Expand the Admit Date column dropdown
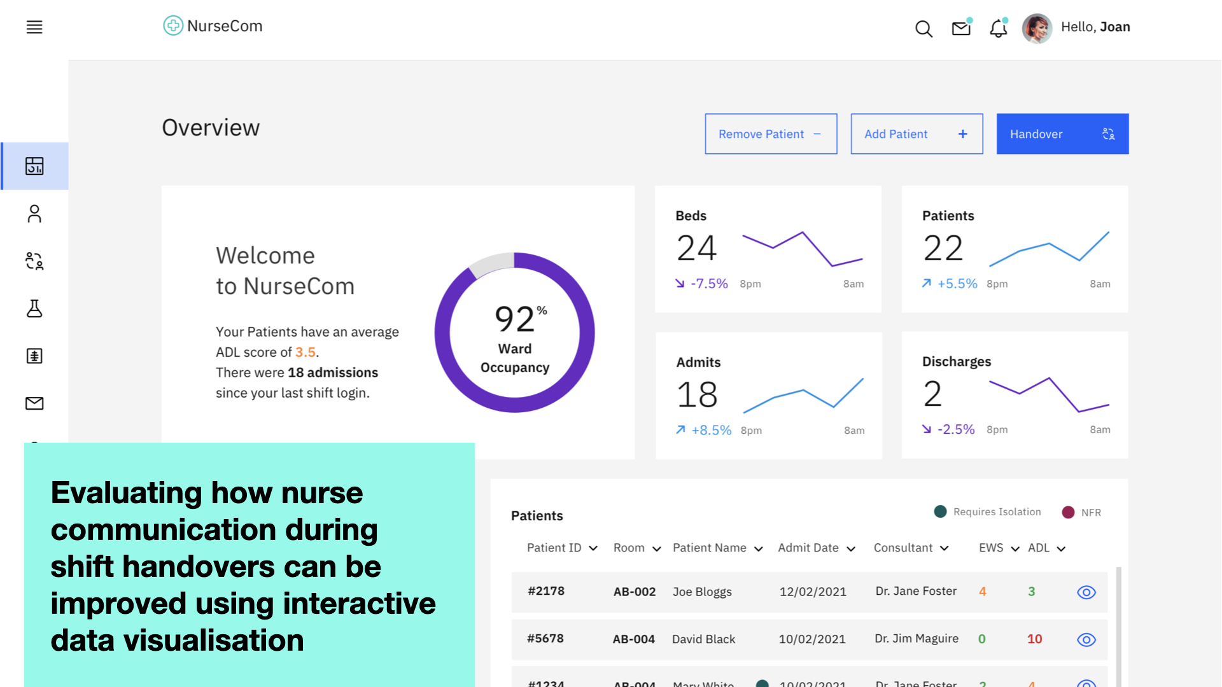Viewport: 1222px width, 687px height. (x=851, y=548)
